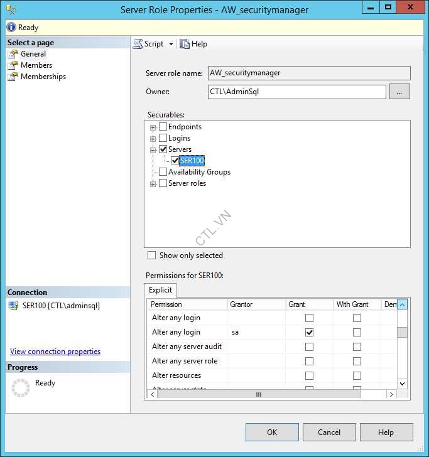The width and height of the screenshot is (429, 457).
Task: Open the Memberships page icon
Action: (13, 77)
